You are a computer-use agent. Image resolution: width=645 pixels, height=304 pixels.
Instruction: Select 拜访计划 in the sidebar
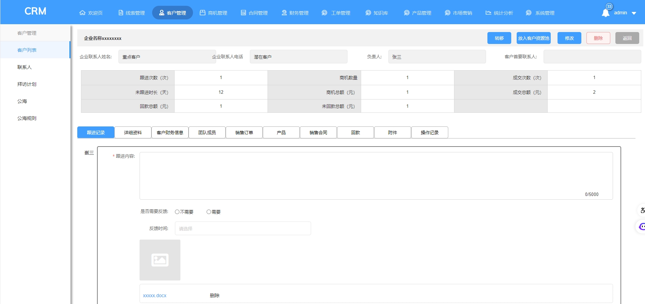click(35, 84)
